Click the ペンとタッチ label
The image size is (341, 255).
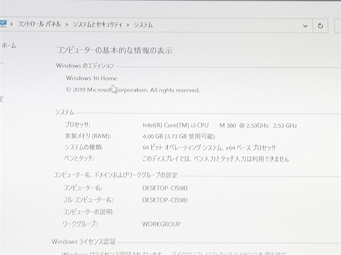[79, 158]
